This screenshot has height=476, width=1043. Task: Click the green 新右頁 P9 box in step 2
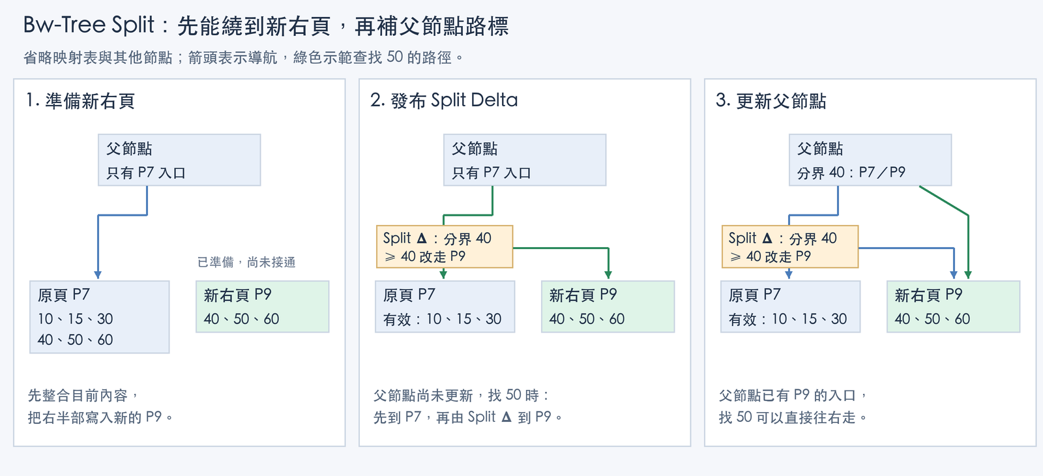(608, 306)
